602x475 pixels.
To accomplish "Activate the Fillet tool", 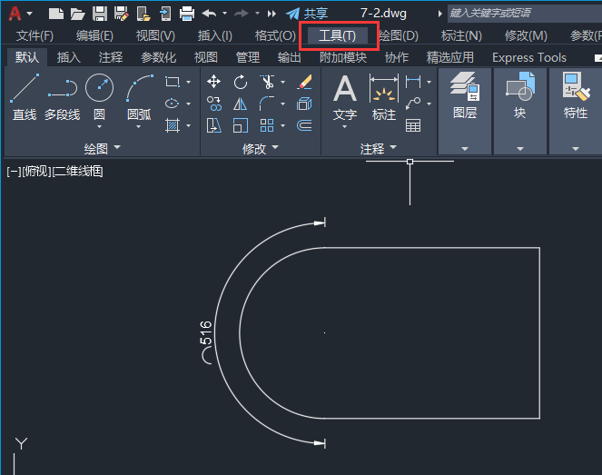I will (x=267, y=104).
